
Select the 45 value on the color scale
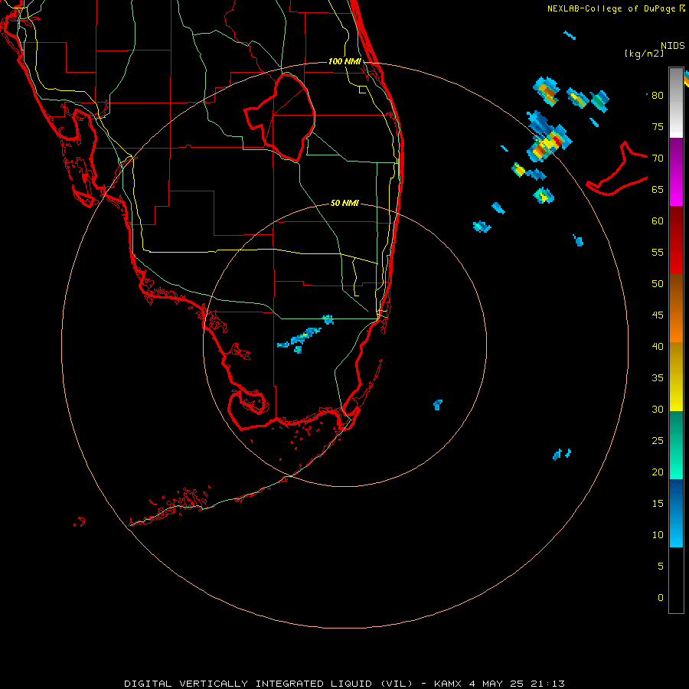[x=658, y=315]
